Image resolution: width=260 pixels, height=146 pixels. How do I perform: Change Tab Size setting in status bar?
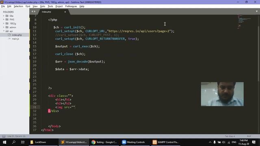coord(230,136)
